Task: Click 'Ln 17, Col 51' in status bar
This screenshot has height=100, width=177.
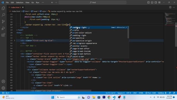Action: click(x=111, y=93)
